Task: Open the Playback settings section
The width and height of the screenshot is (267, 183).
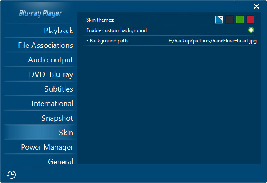Action: (x=39, y=31)
